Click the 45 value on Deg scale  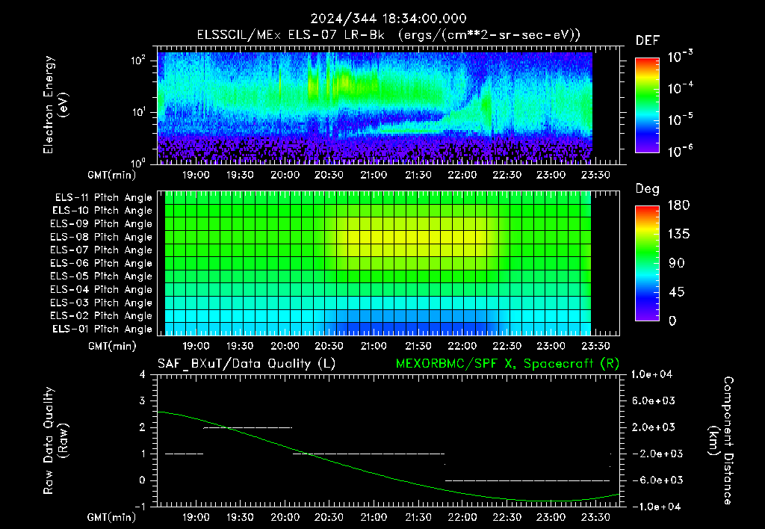click(x=677, y=292)
